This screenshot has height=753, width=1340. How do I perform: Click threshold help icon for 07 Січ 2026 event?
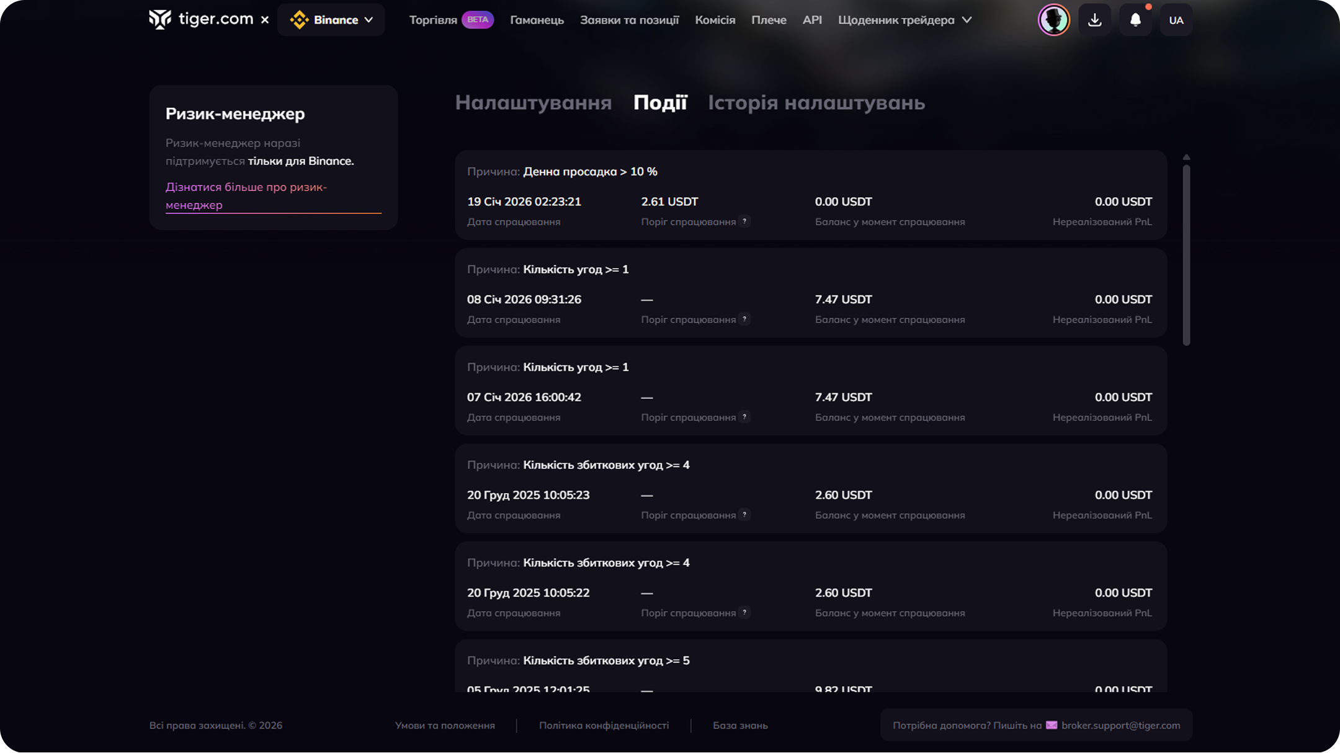744,417
